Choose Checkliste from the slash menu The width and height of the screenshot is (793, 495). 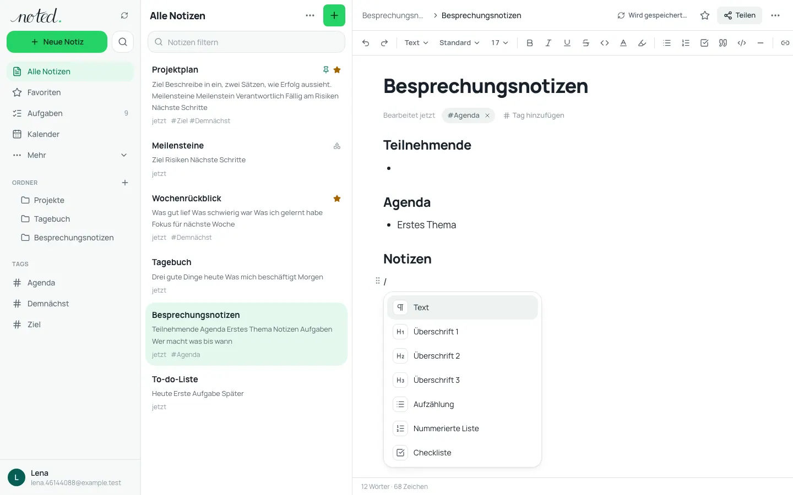[x=463, y=453]
